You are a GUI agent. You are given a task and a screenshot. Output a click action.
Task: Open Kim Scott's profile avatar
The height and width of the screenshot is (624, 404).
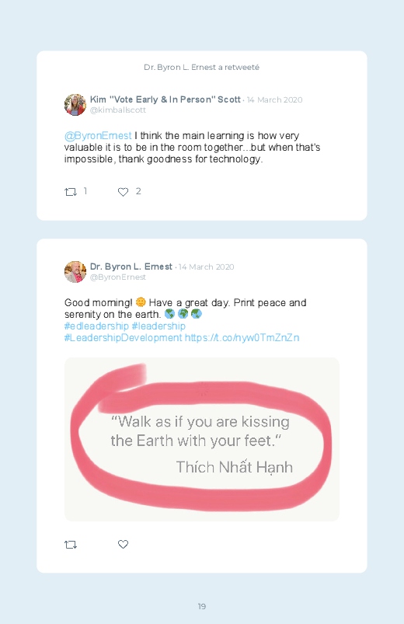(75, 105)
